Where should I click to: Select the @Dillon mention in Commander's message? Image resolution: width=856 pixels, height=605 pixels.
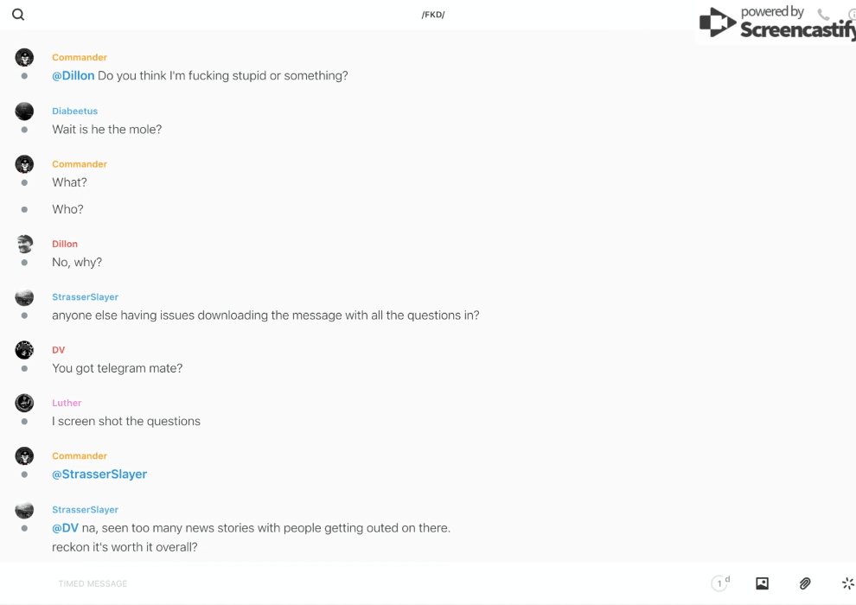coord(73,76)
